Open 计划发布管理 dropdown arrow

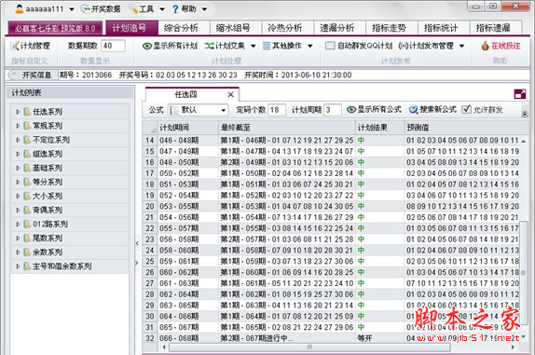pyautogui.click(x=462, y=46)
